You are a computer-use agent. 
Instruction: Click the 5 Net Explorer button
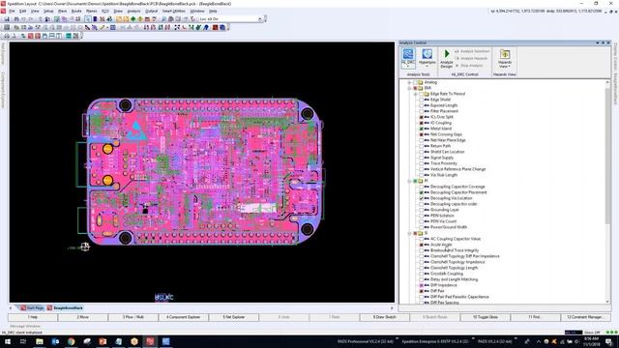point(234,317)
